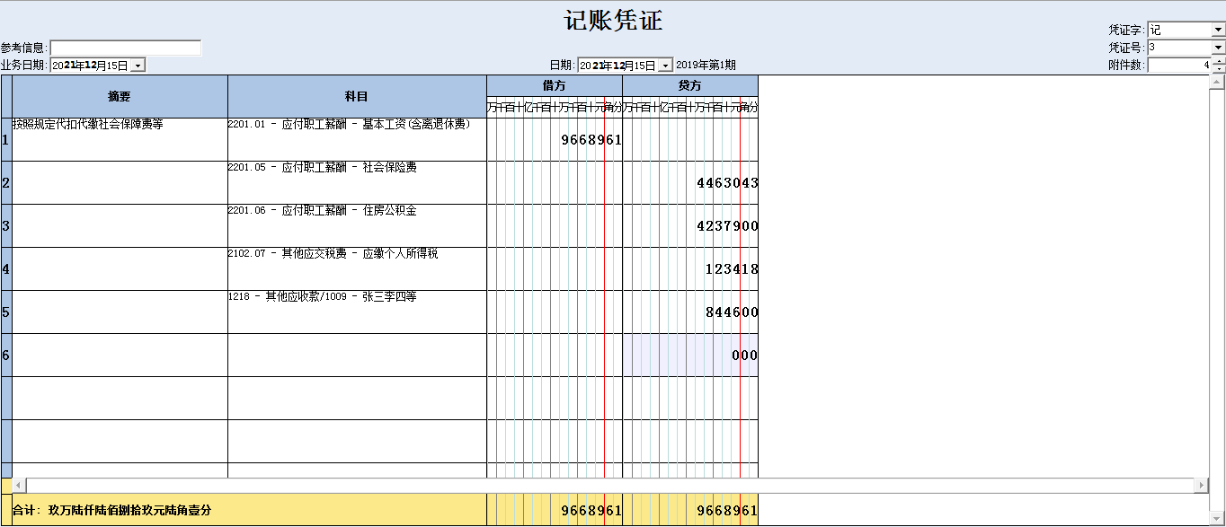Click the 科目 column header
This screenshot has height=527, width=1226.
click(357, 96)
